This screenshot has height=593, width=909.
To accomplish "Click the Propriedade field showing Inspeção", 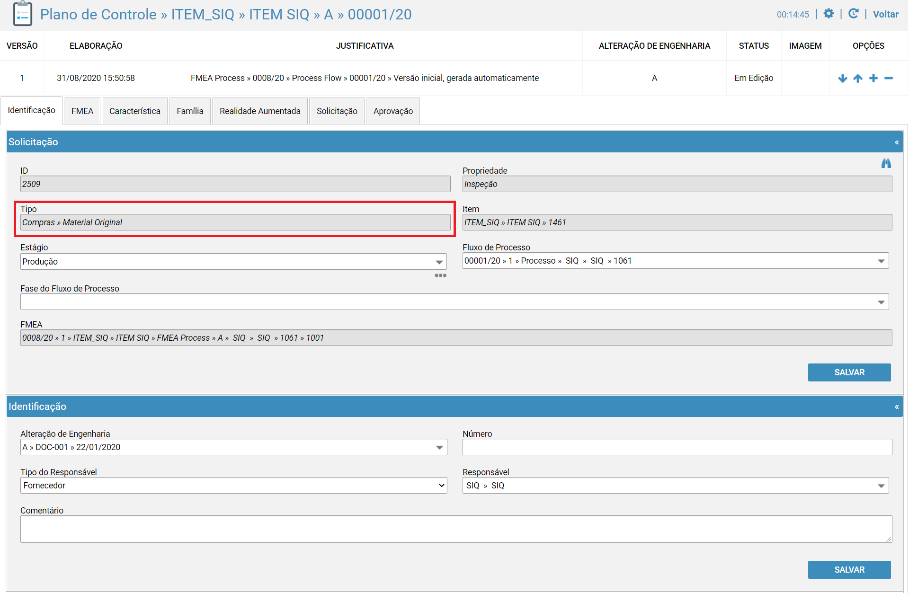I will click(x=677, y=184).
